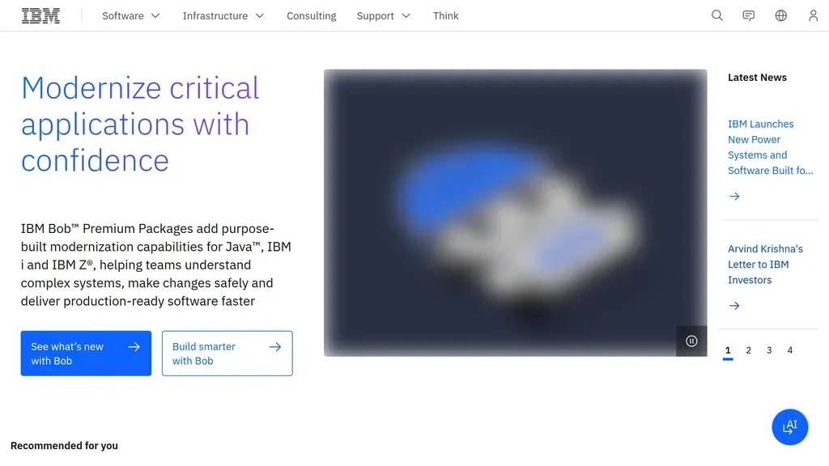Click See what's new with Bob button
The image size is (829, 466).
[86, 354]
